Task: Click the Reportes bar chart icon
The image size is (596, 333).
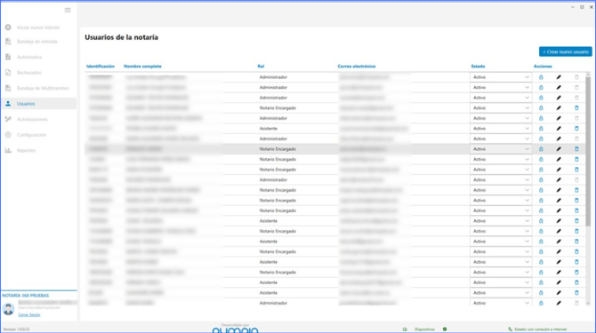Action: [x=8, y=150]
